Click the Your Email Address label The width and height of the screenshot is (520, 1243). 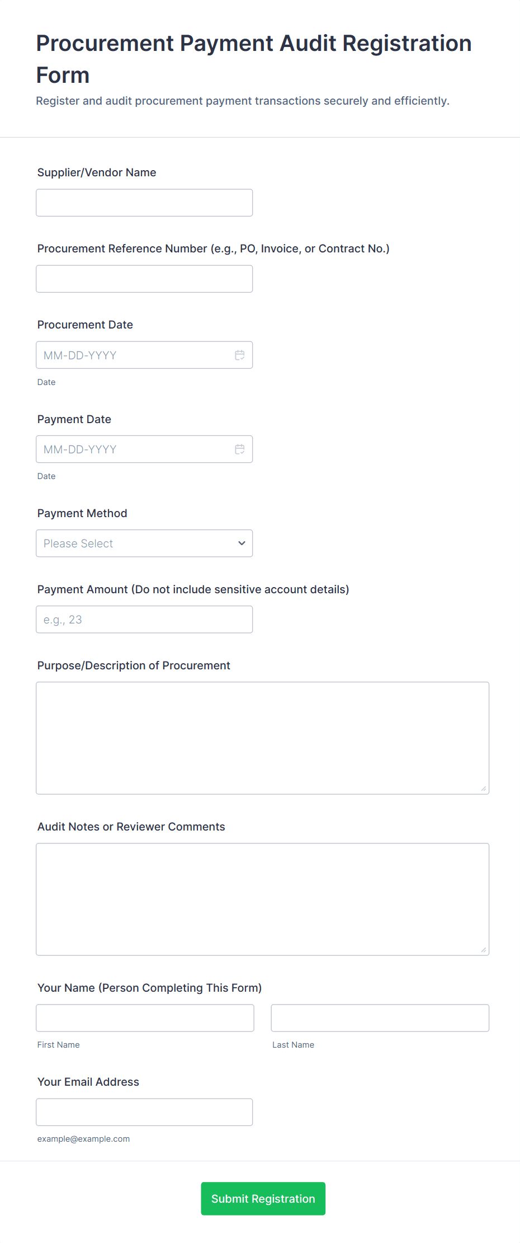coord(88,1082)
